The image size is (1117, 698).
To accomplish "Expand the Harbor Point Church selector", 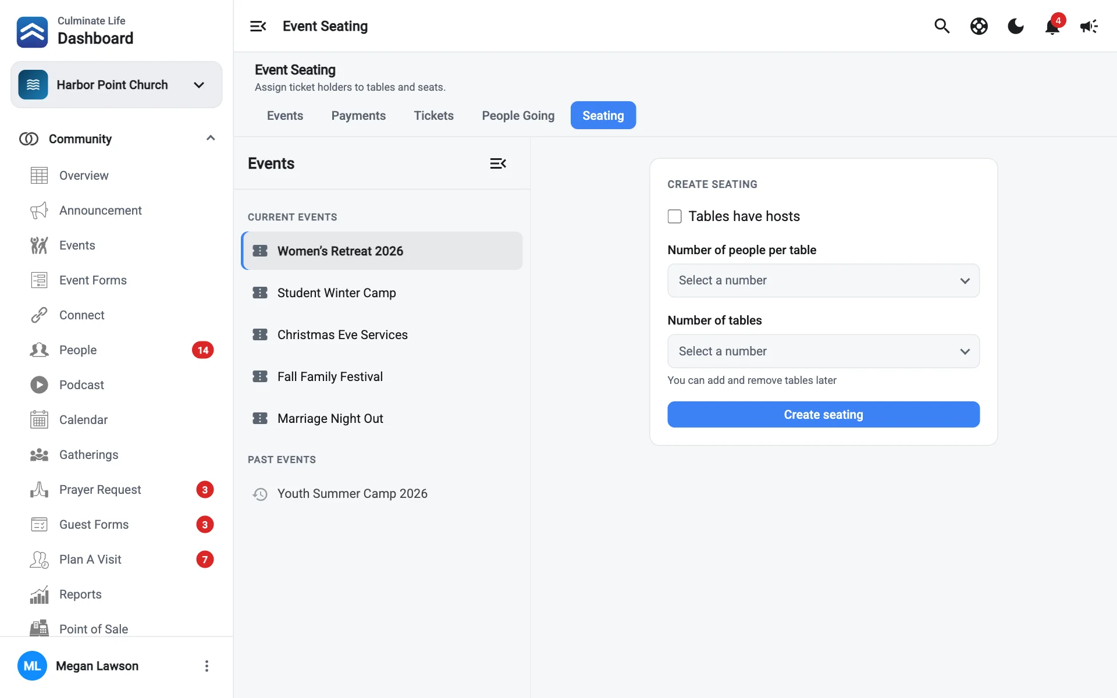I will click(116, 85).
